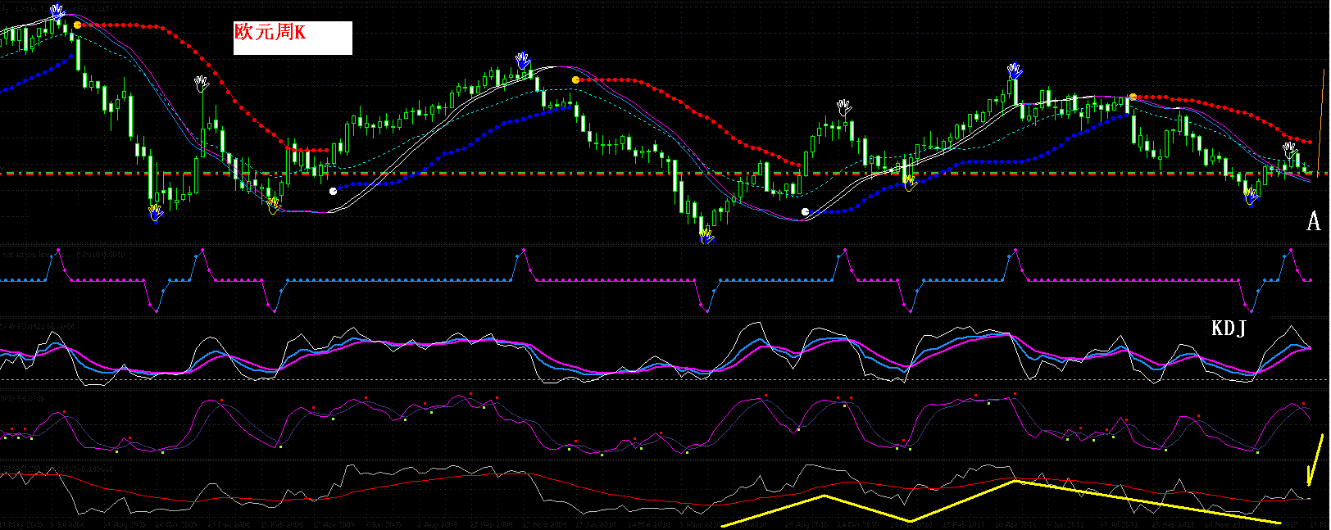Image resolution: width=1331 pixels, height=530 pixels.
Task: Click the first yellow dot starting the red dotted line
Action: pyautogui.click(x=77, y=25)
